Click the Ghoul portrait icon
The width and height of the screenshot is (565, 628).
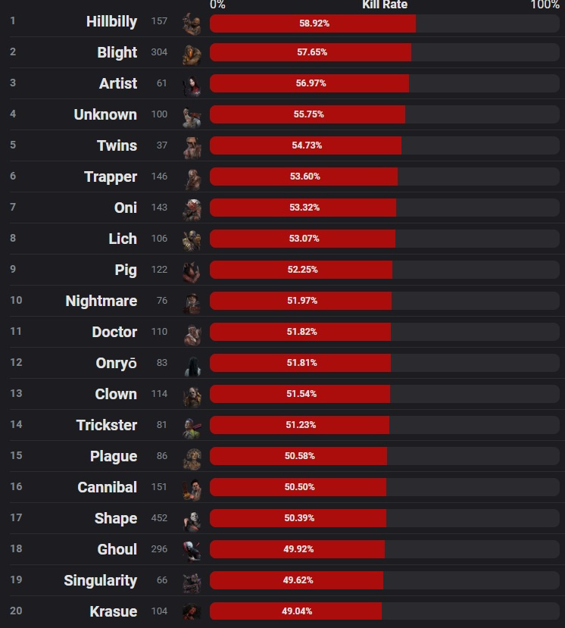pos(192,551)
